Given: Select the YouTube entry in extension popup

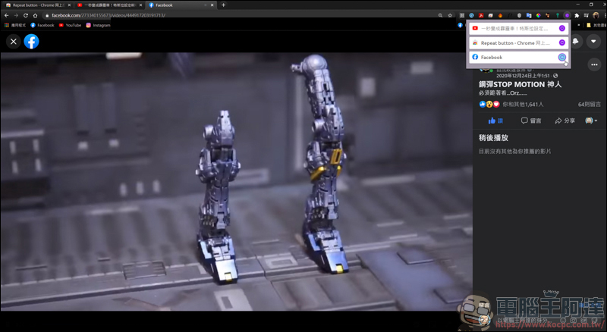Looking at the screenshot, I should pos(518,28).
